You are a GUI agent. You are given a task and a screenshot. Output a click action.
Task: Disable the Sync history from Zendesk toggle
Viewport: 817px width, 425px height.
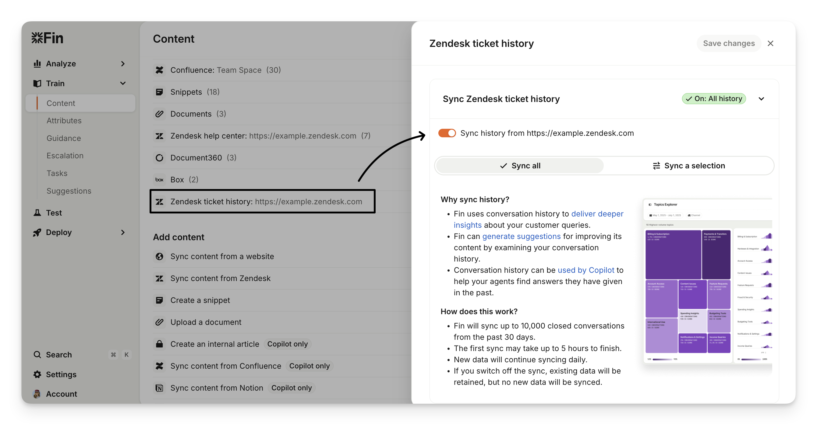447,133
